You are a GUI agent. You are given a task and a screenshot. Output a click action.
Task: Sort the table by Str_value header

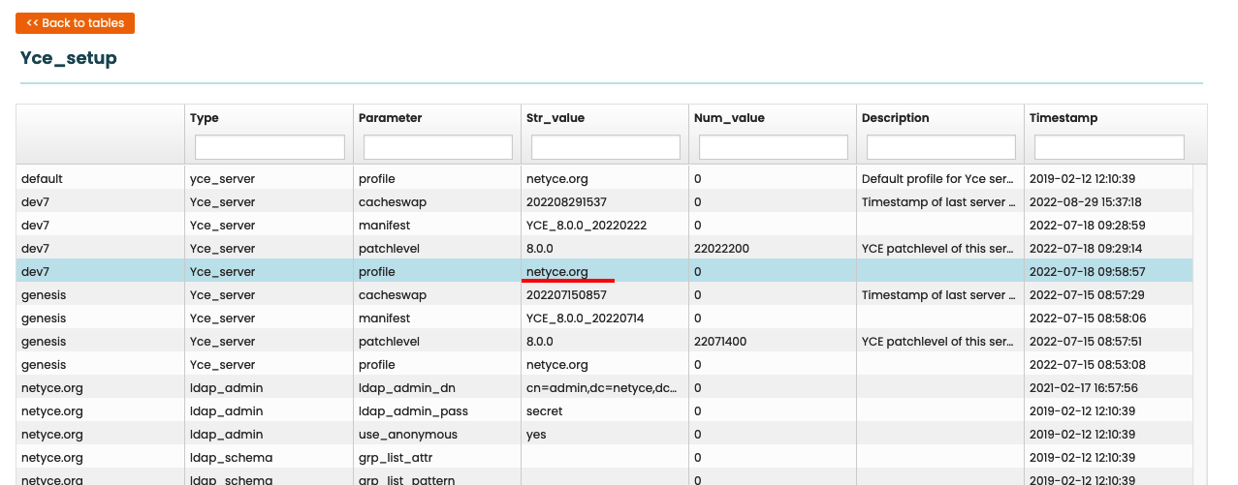[x=555, y=118]
